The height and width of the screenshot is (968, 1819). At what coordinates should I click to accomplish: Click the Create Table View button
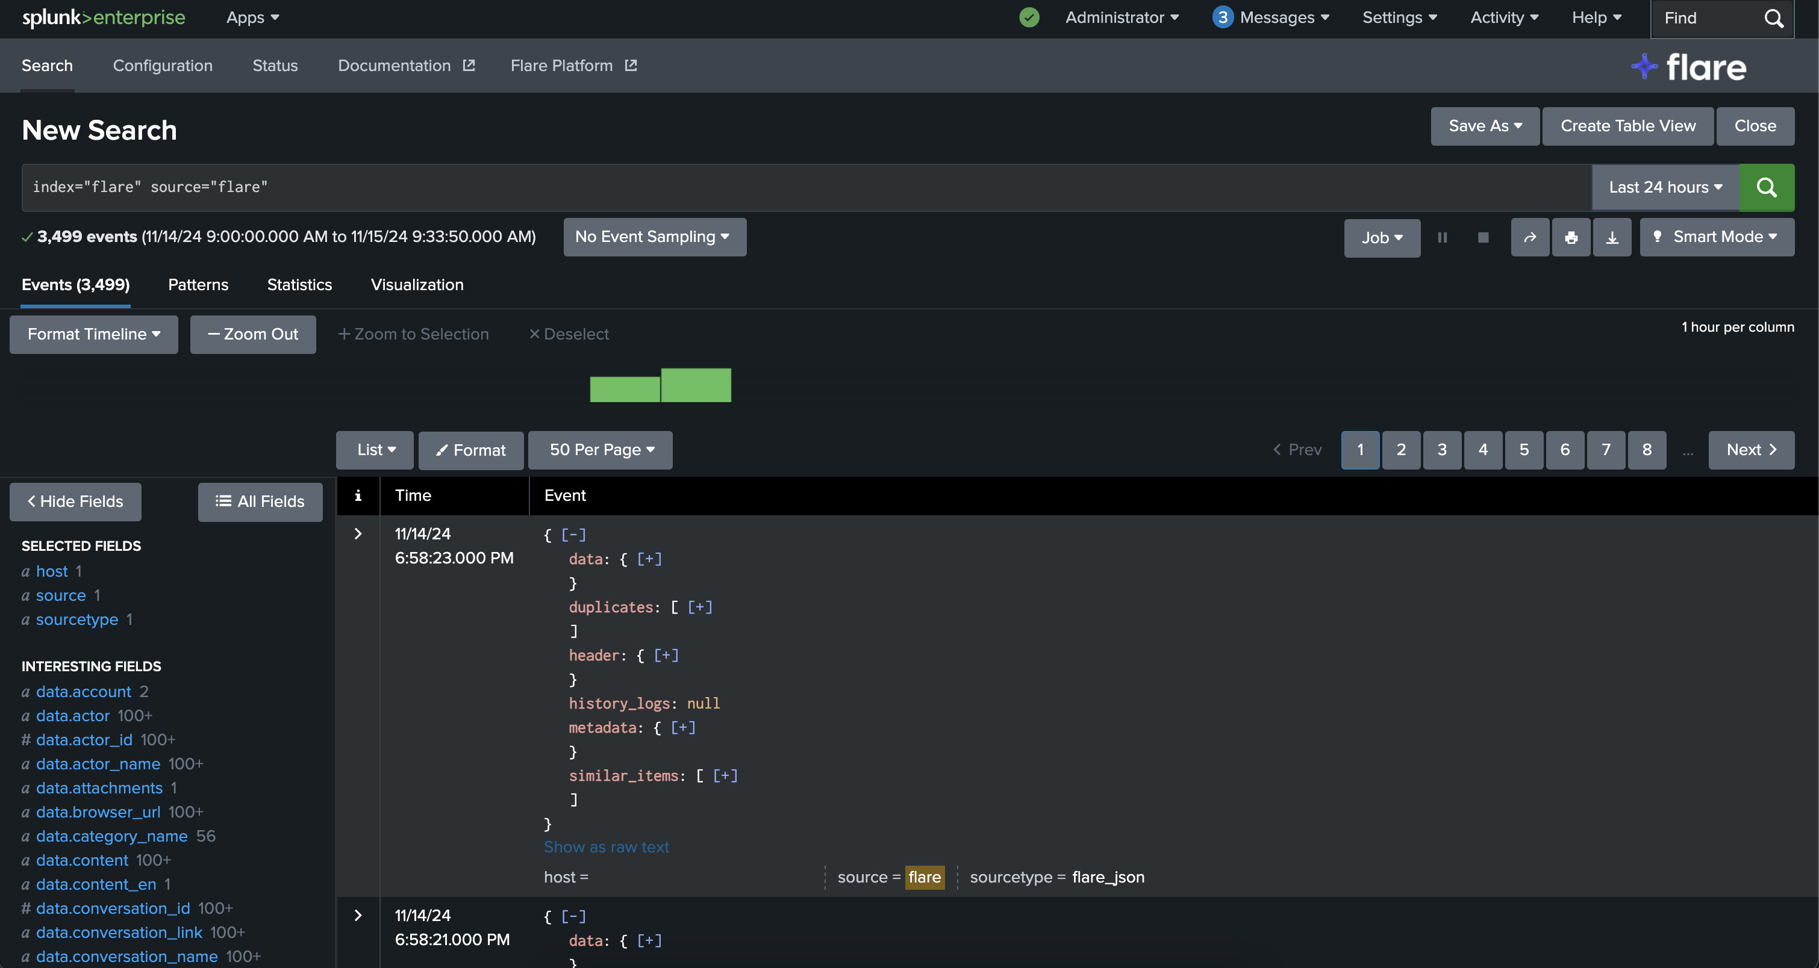point(1627,126)
